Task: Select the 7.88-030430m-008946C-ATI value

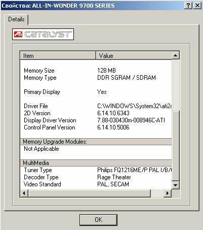Action: [x=131, y=120]
